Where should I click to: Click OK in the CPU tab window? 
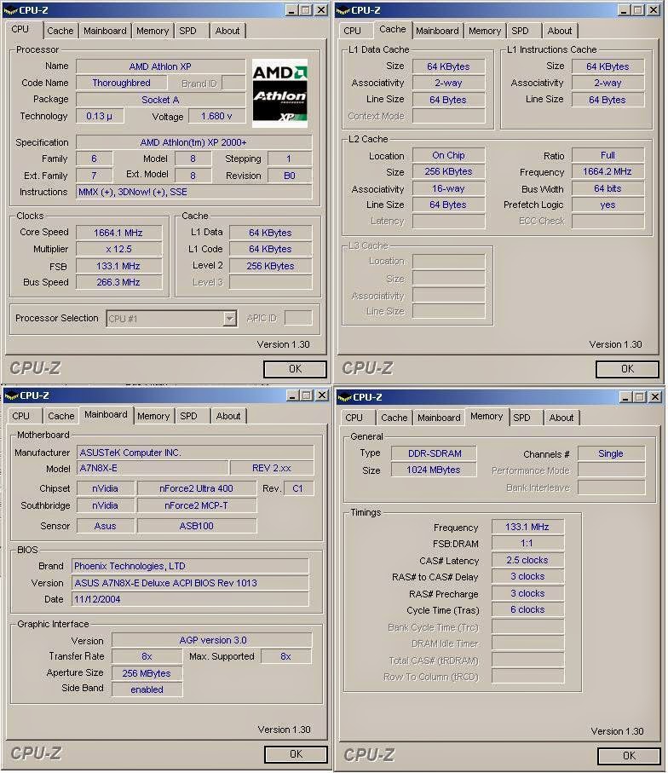point(295,369)
